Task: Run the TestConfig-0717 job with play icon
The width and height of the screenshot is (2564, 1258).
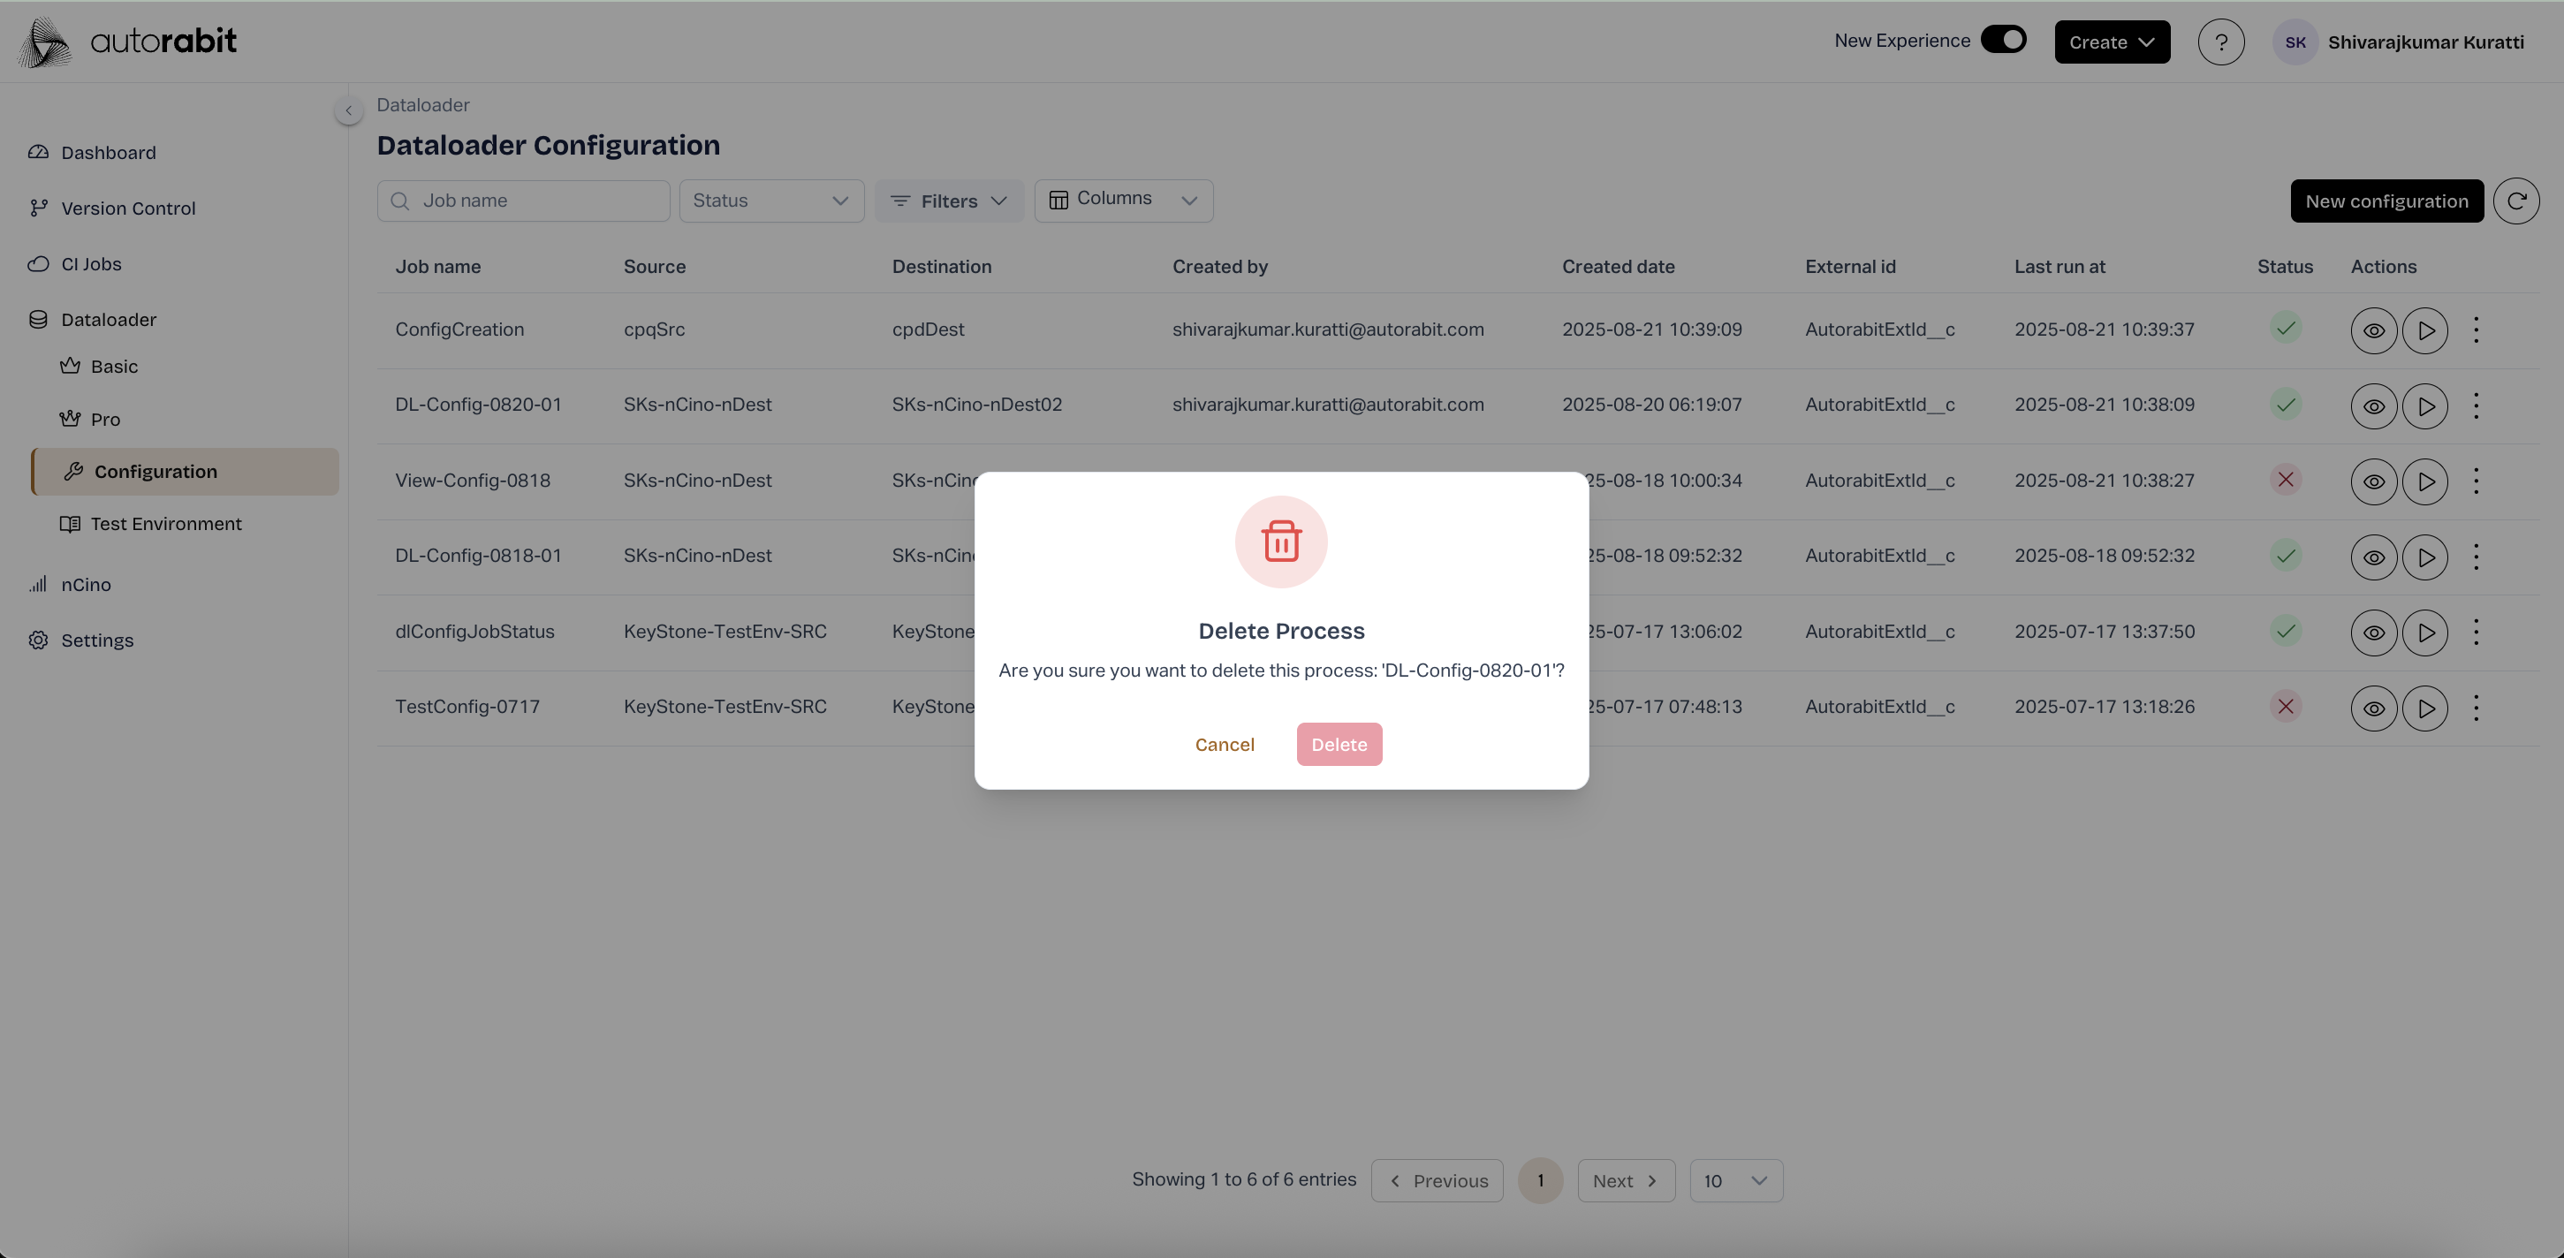Action: (x=2424, y=708)
